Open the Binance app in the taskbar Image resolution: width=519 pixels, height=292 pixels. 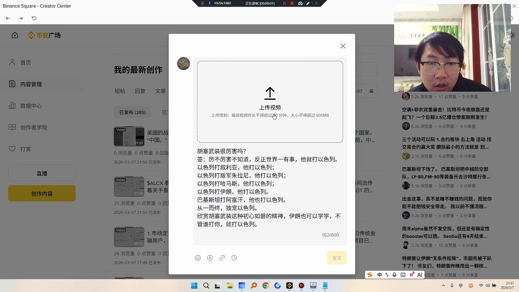290,286
